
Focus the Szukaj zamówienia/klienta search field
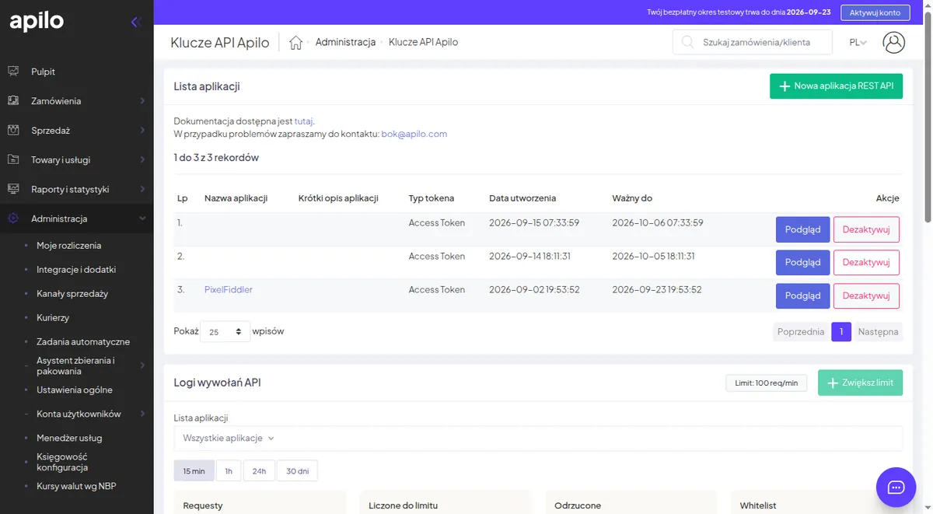pos(753,42)
